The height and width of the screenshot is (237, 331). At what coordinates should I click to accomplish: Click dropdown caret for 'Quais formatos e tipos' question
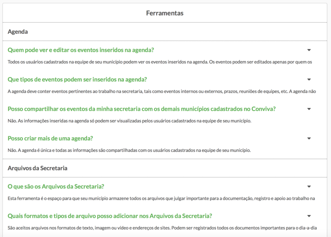point(309,216)
